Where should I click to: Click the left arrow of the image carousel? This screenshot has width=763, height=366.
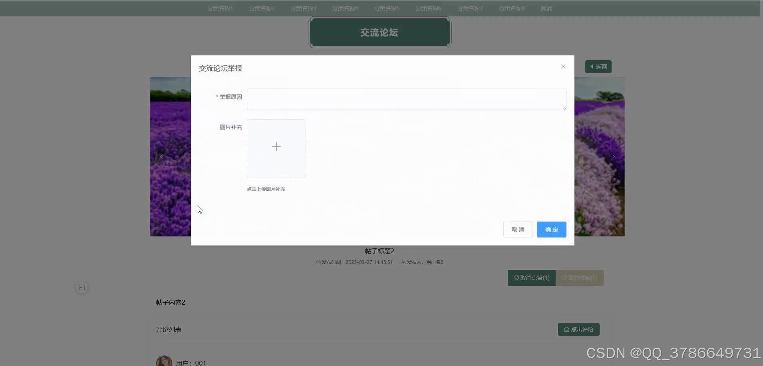(x=161, y=156)
